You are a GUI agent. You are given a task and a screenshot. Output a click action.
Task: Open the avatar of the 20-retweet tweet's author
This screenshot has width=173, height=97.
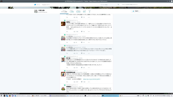(x=63, y=60)
